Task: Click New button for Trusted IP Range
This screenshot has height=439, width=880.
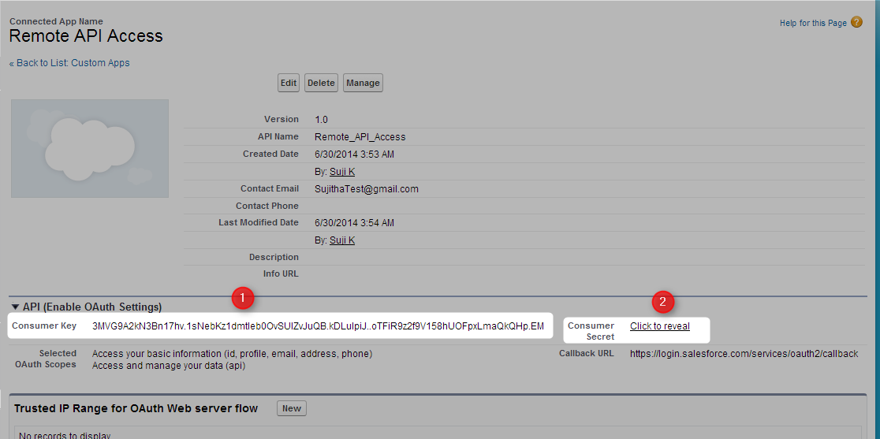Action: [292, 408]
